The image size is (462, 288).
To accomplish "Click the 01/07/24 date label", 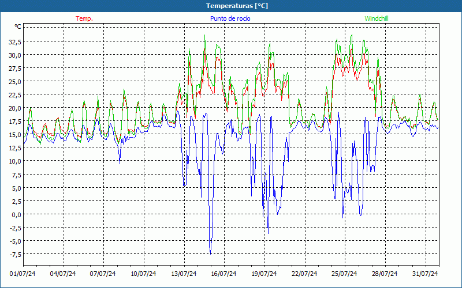I will coord(23,274).
